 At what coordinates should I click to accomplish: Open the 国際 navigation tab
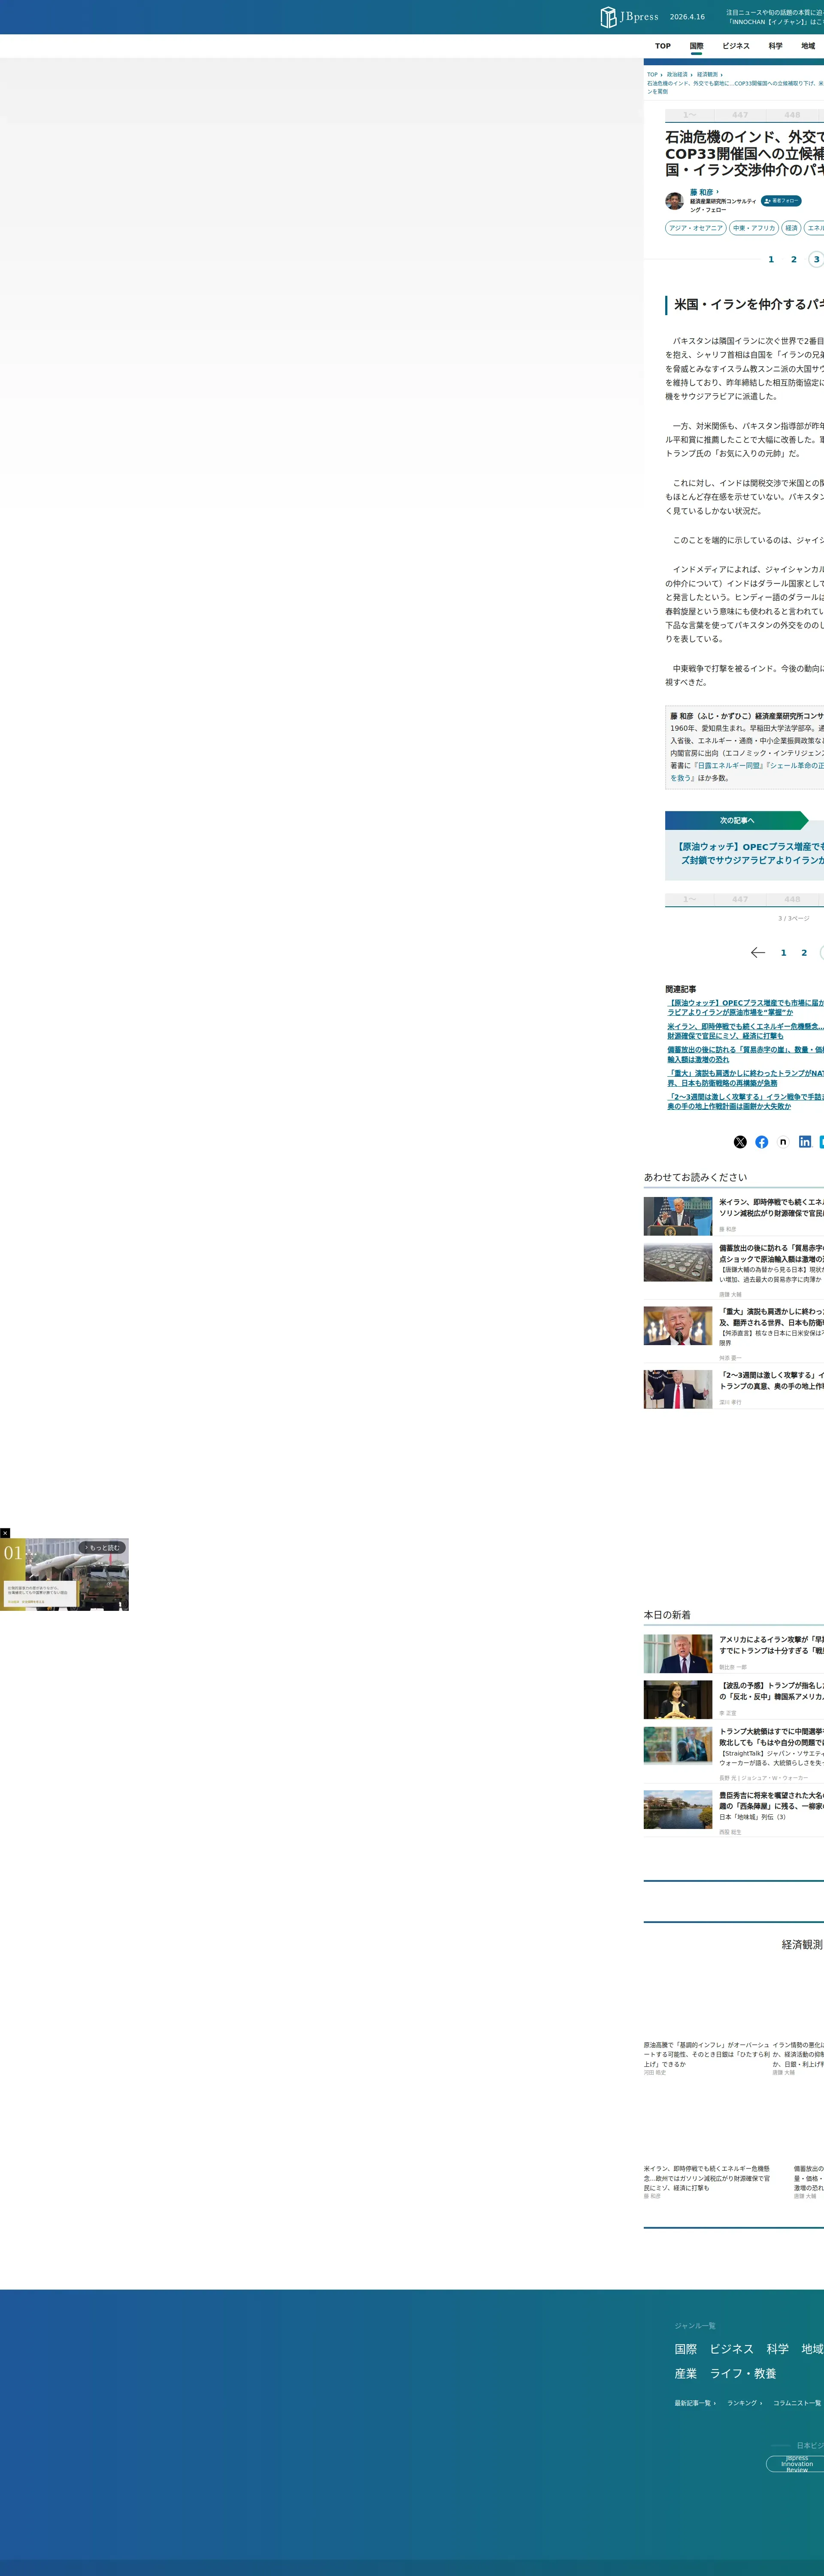(x=697, y=46)
